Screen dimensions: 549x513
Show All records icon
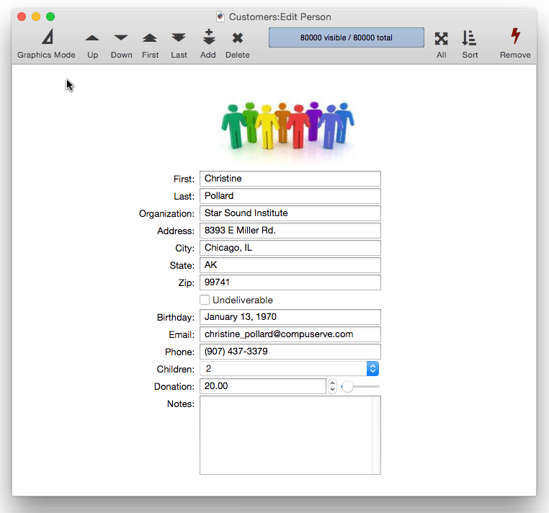pos(441,38)
